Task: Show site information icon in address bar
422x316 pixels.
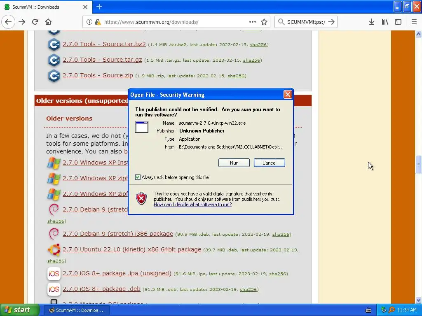Action: click(x=89, y=22)
